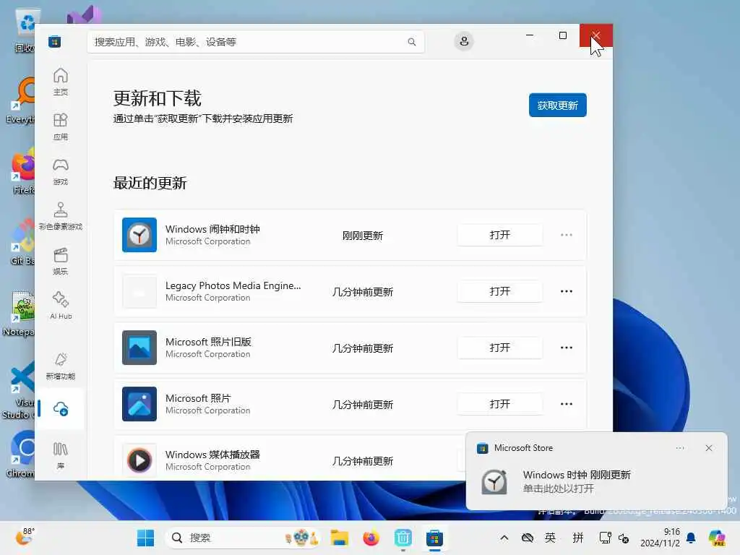Click the Microsoft Store logo in title bar
This screenshot has width=740, height=555.
pyautogui.click(x=54, y=41)
